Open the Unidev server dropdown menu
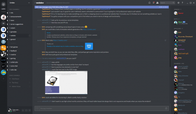Image resolution: width=196 pixels, height=114 pixels. coord(20,3)
